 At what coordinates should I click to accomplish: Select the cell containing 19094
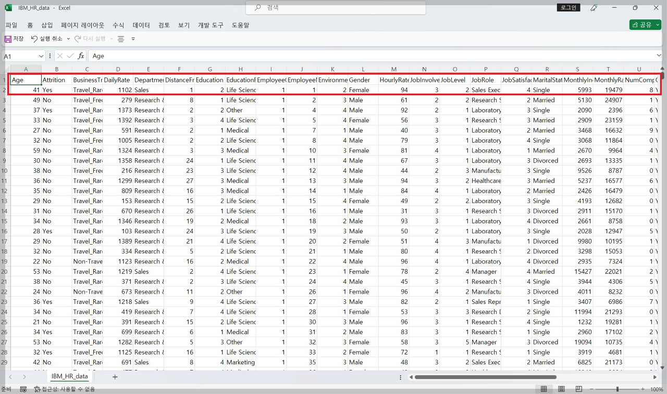pyautogui.click(x=577, y=342)
